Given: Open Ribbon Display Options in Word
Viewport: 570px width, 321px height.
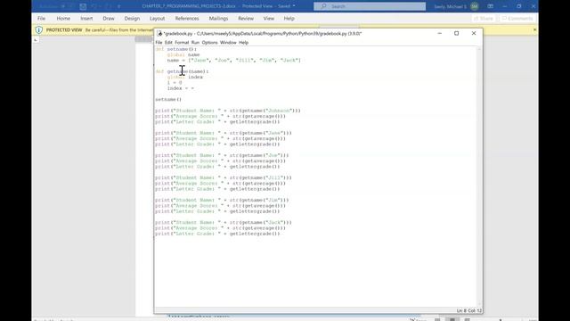Looking at the screenshot, I should (491, 6).
